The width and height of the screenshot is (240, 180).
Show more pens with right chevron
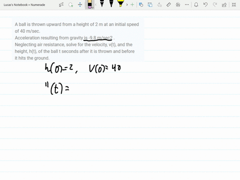click(127, 4)
